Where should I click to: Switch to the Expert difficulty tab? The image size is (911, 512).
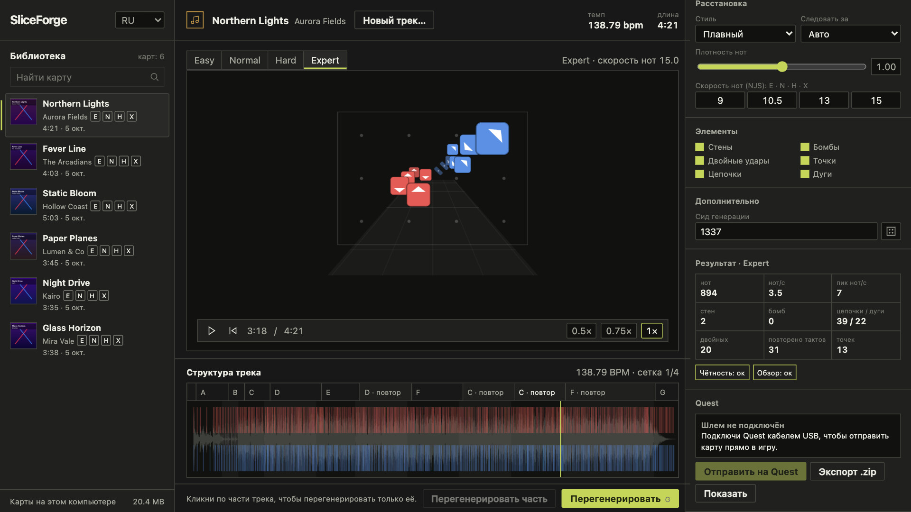[x=325, y=60]
